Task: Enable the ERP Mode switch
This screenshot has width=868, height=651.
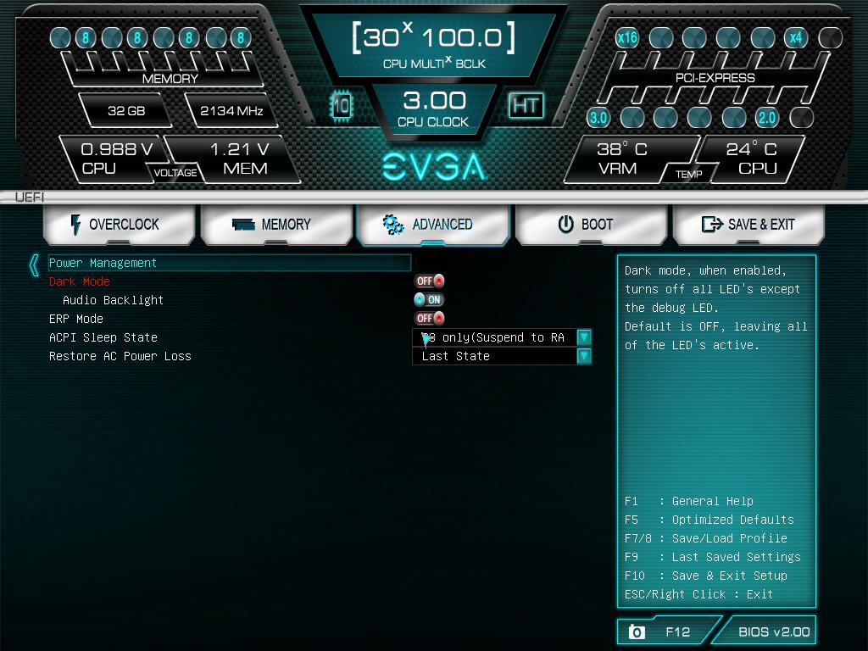Action: coord(429,319)
